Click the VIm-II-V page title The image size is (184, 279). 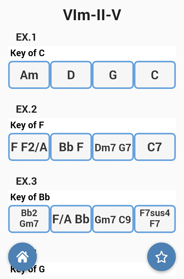click(92, 15)
